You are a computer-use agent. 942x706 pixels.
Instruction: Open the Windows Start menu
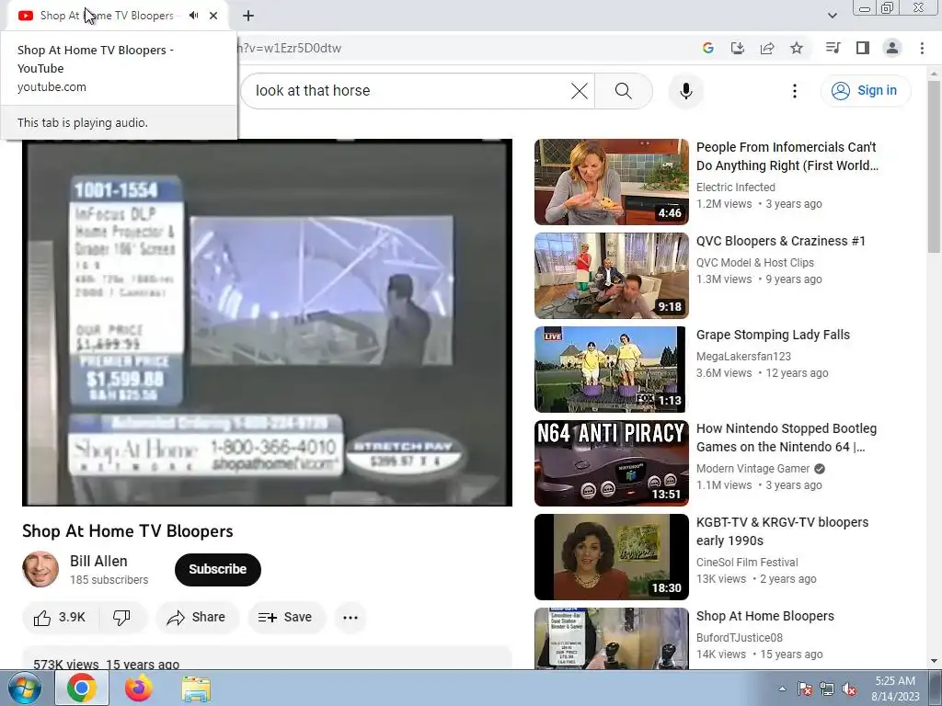(25, 689)
